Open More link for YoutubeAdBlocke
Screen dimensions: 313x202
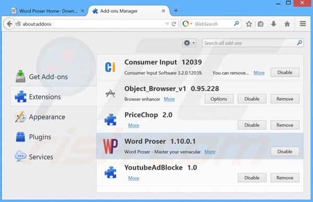tap(134, 178)
